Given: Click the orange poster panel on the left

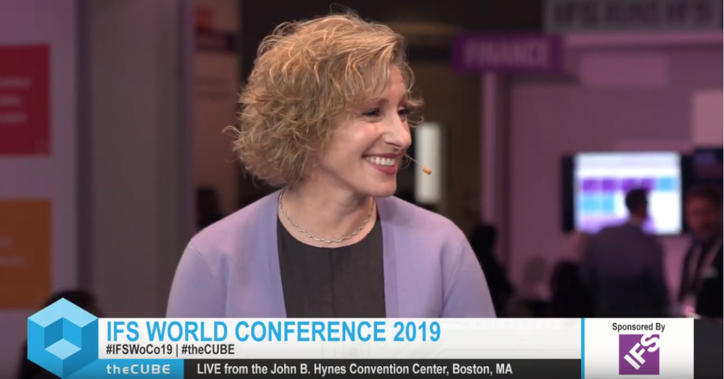Looking at the screenshot, I should (x=25, y=250).
